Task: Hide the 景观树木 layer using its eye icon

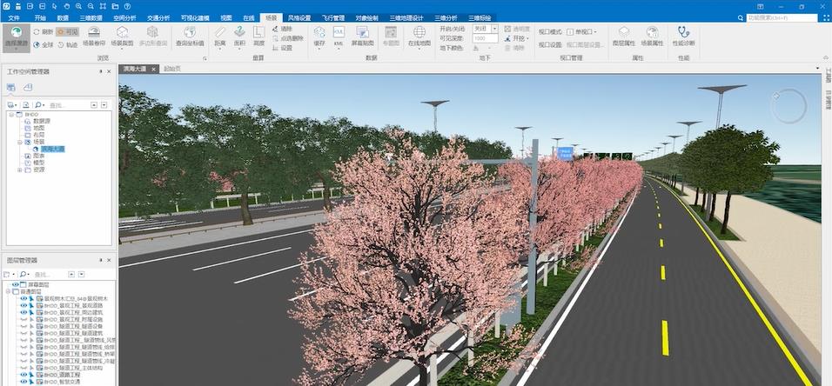Action: pos(24,298)
